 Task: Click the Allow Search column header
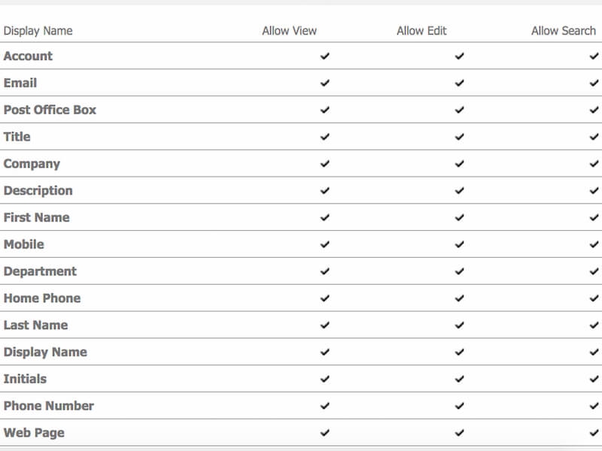click(x=564, y=31)
